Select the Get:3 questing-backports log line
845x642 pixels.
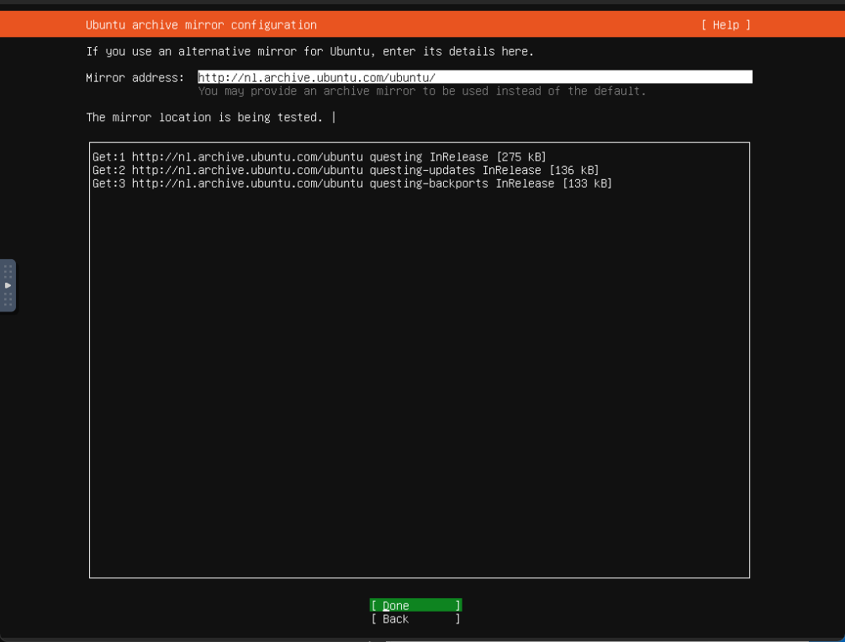coord(351,183)
